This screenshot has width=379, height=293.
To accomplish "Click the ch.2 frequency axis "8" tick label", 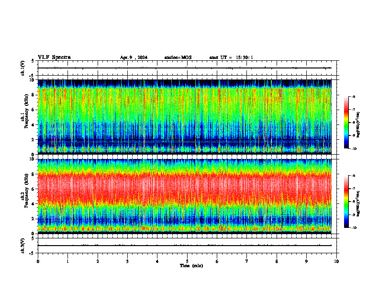I will click(33, 174).
